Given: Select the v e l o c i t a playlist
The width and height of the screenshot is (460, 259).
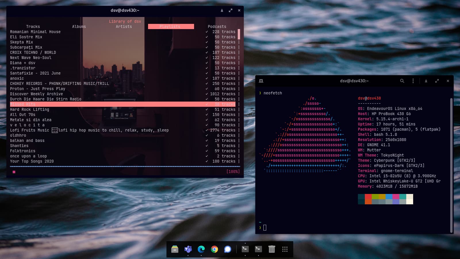Looking at the screenshot, I should pos(123,125).
